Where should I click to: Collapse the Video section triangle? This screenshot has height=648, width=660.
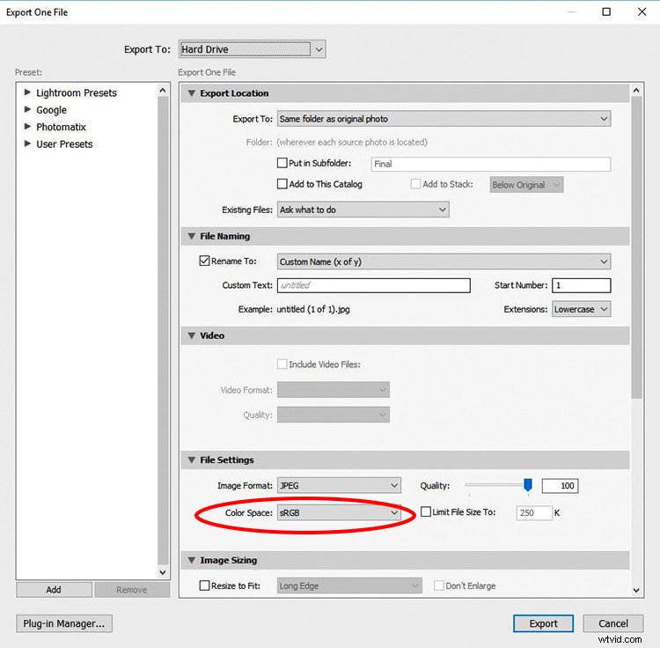click(x=191, y=335)
